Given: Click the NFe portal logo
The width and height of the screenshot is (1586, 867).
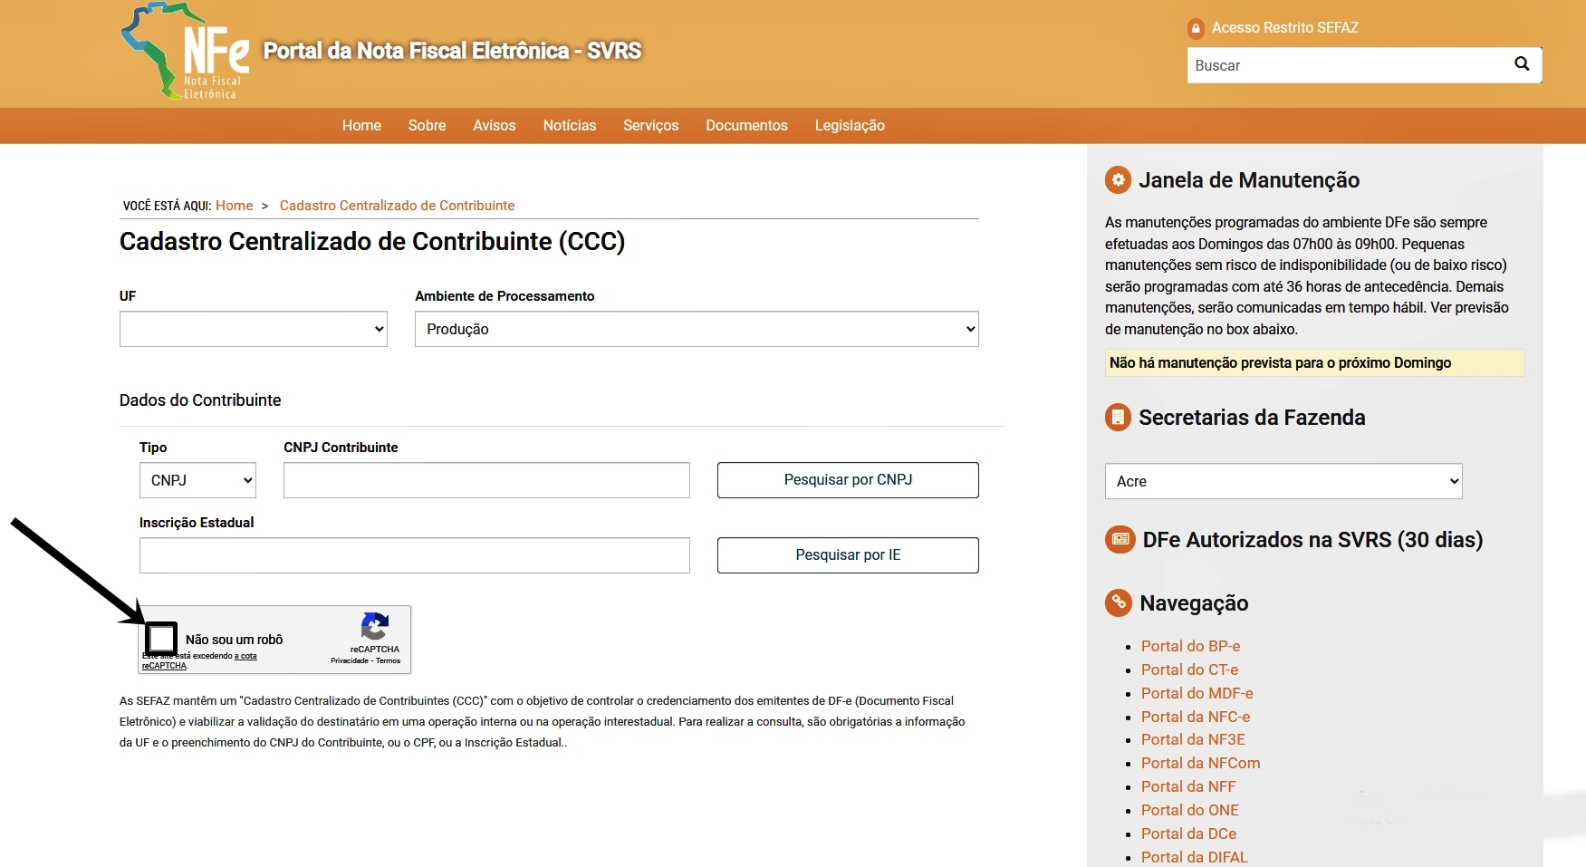Looking at the screenshot, I should pos(186,52).
